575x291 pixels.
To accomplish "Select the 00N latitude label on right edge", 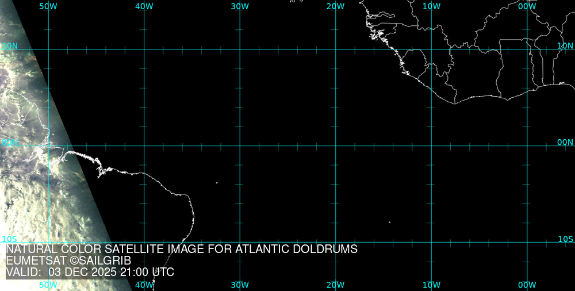I will [x=565, y=142].
